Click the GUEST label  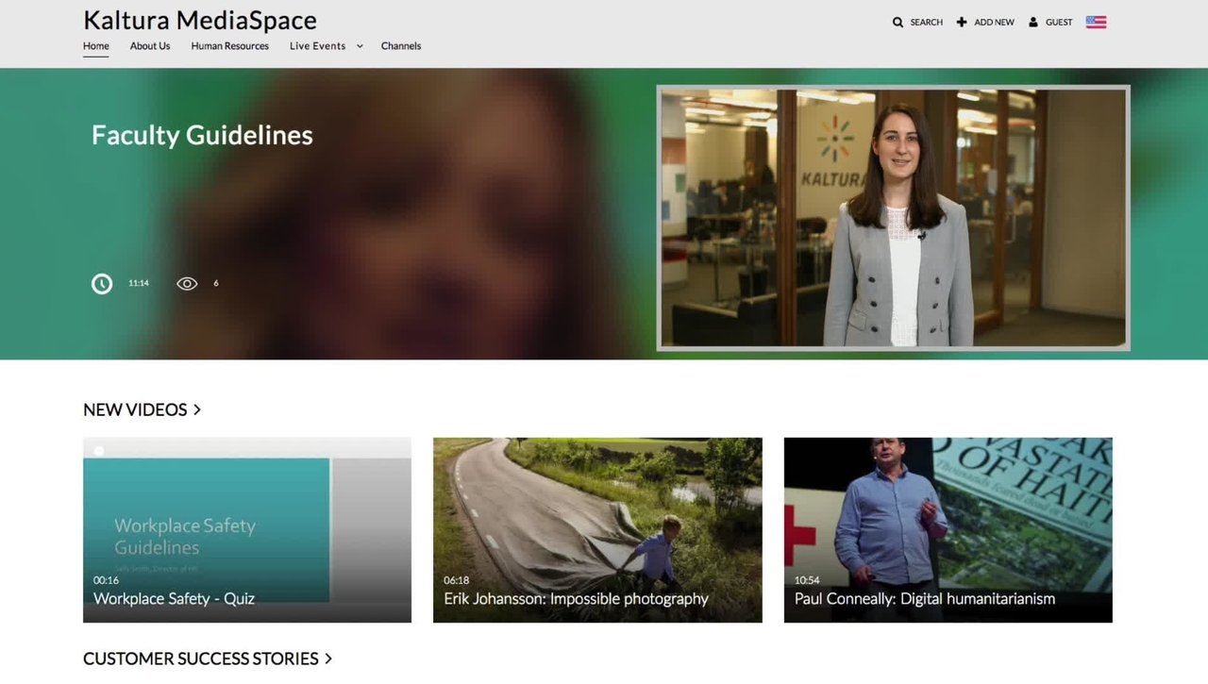point(1059,22)
